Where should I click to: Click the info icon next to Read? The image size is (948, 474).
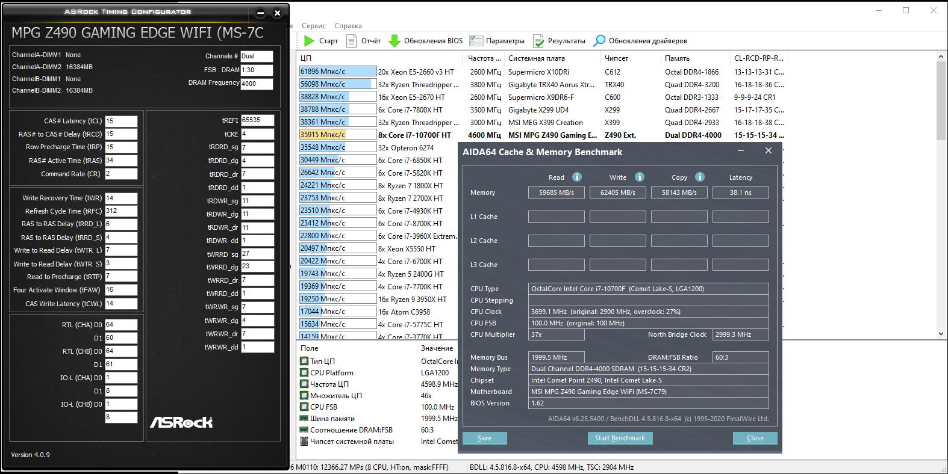click(577, 177)
